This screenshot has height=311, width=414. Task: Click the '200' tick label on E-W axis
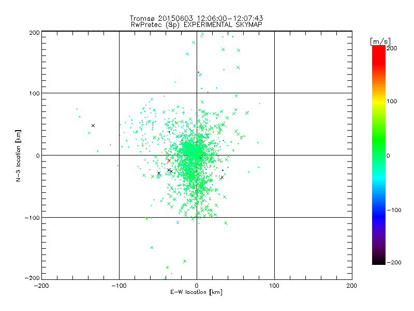[x=352, y=286]
